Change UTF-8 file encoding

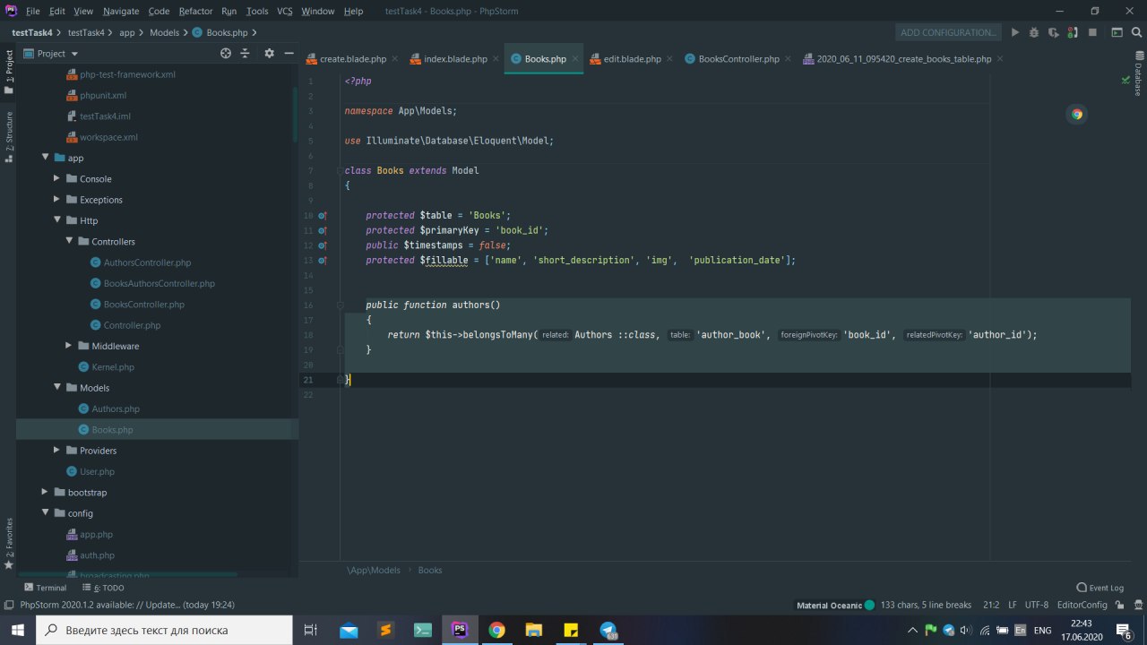(1036, 606)
